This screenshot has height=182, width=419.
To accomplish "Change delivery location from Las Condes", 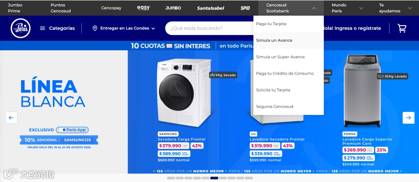I will click(x=124, y=28).
